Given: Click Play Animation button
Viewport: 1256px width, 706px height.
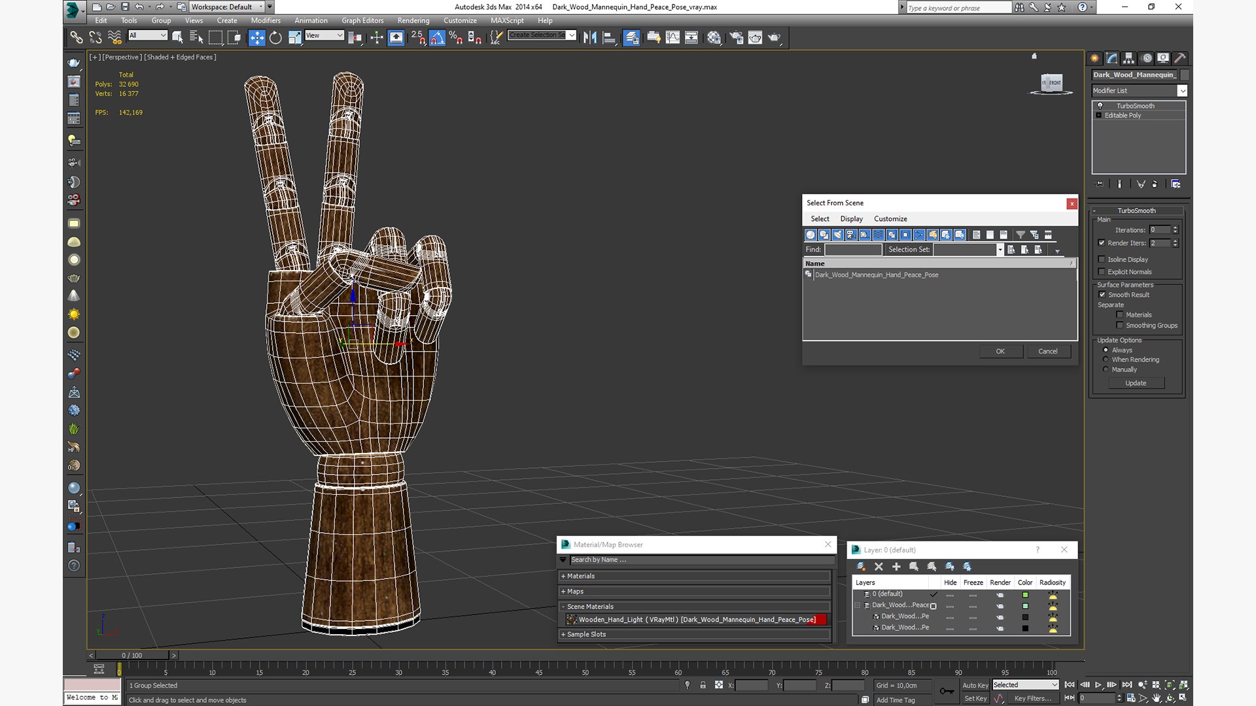Looking at the screenshot, I should [1098, 685].
